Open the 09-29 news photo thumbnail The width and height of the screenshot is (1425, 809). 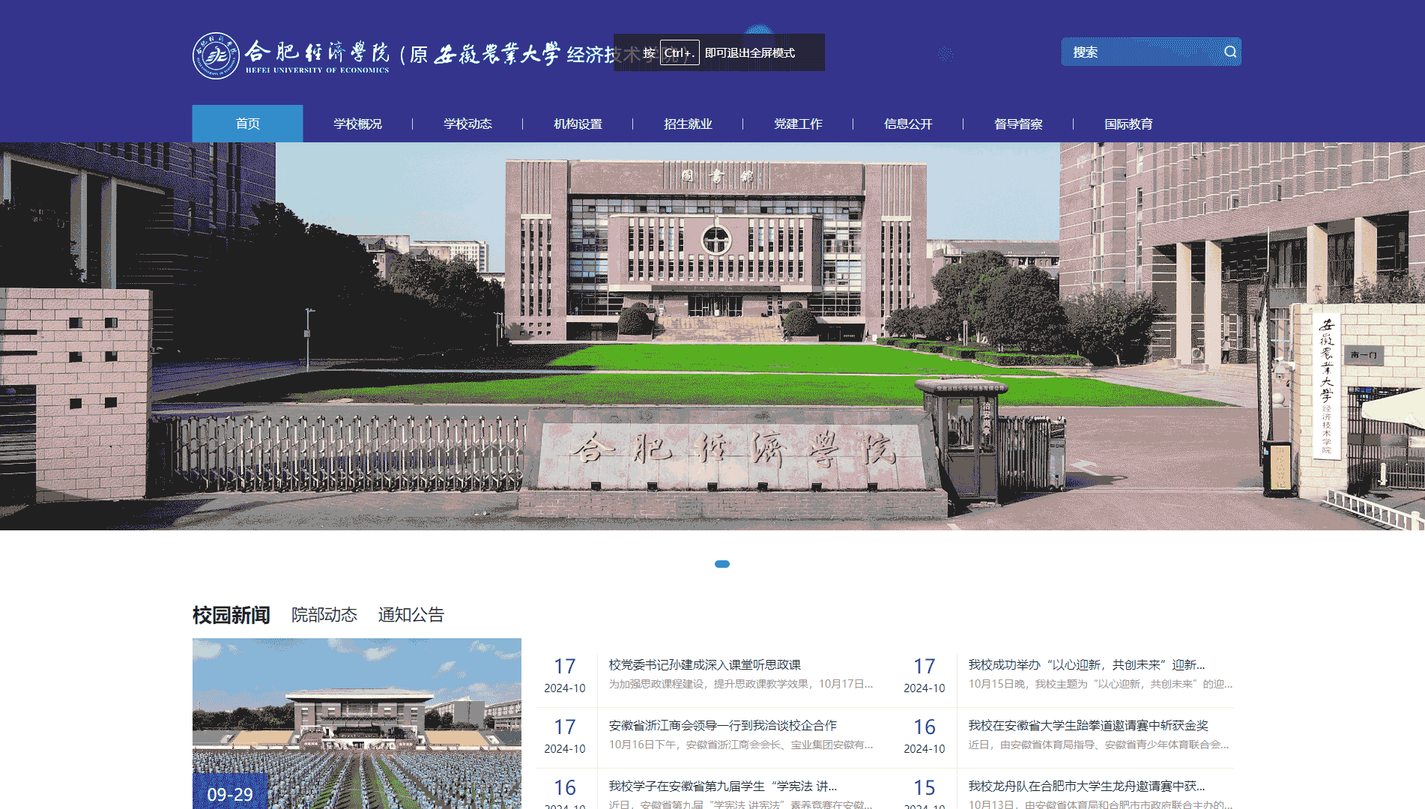coord(357,724)
